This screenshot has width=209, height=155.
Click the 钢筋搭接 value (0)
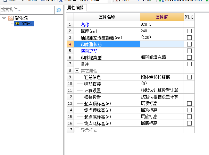click(162, 84)
